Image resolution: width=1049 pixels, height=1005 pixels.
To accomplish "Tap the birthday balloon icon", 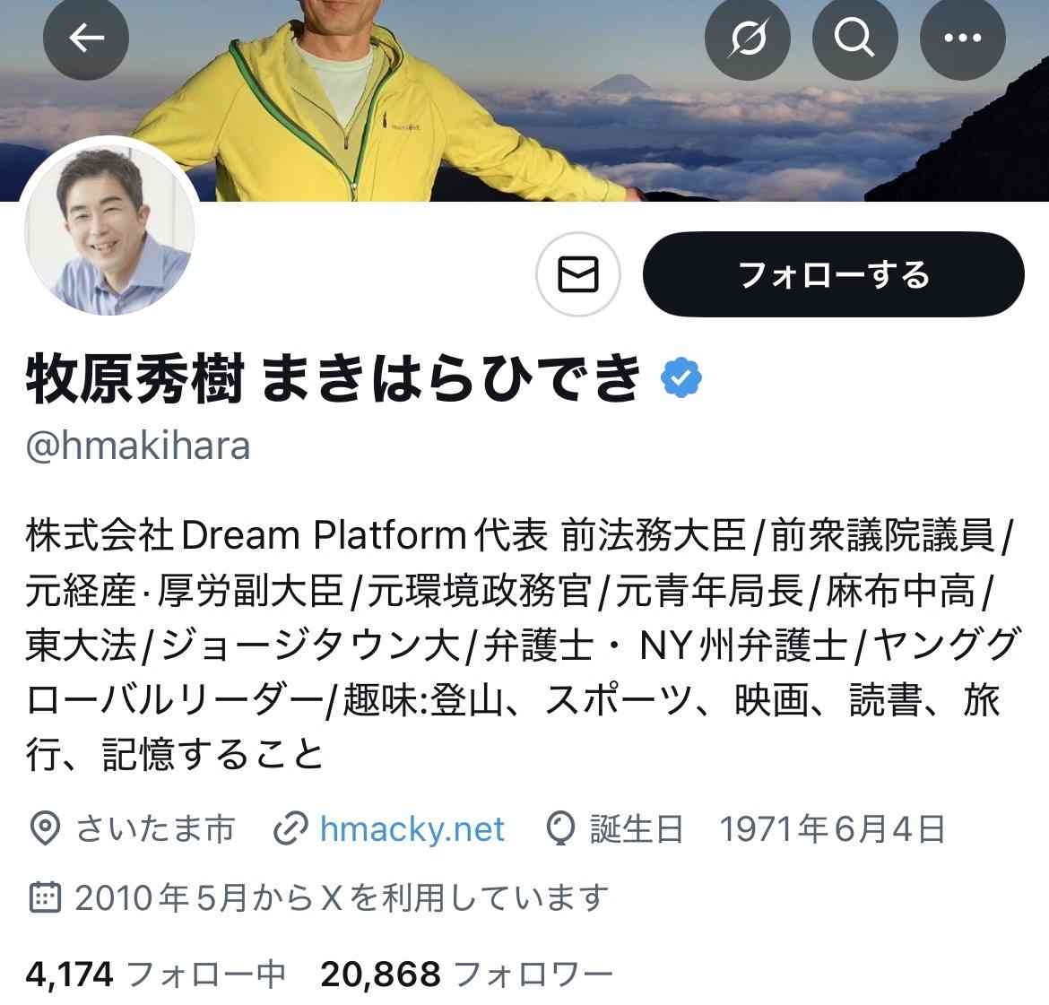I will [560, 829].
